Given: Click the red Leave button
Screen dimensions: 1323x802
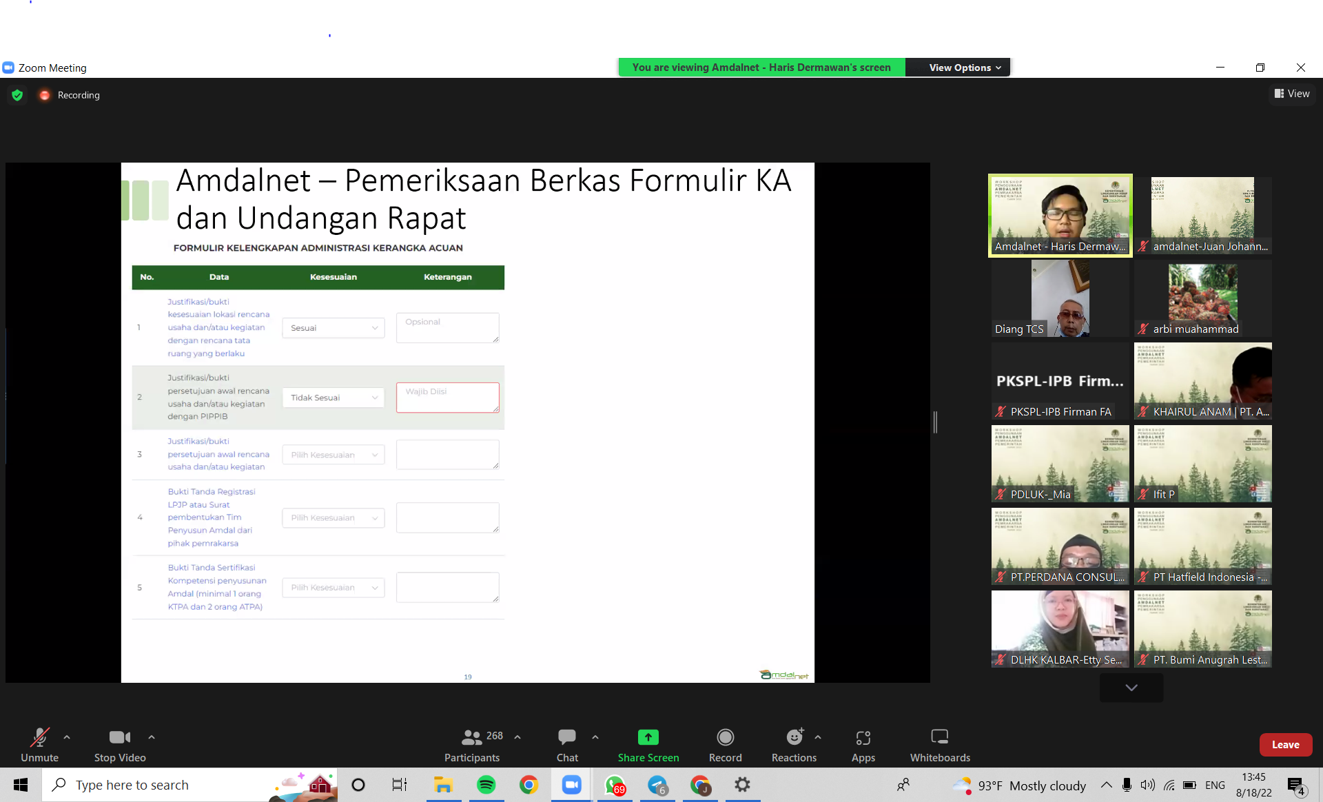Looking at the screenshot, I should point(1285,745).
